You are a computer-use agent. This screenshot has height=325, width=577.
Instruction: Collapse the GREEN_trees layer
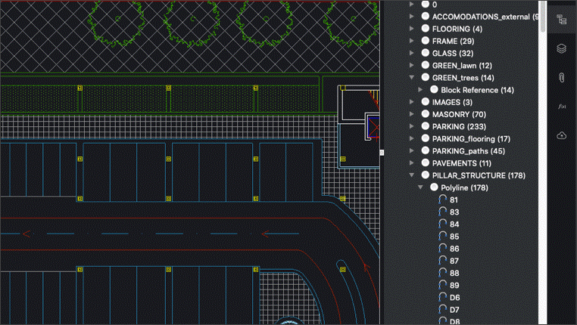click(412, 78)
